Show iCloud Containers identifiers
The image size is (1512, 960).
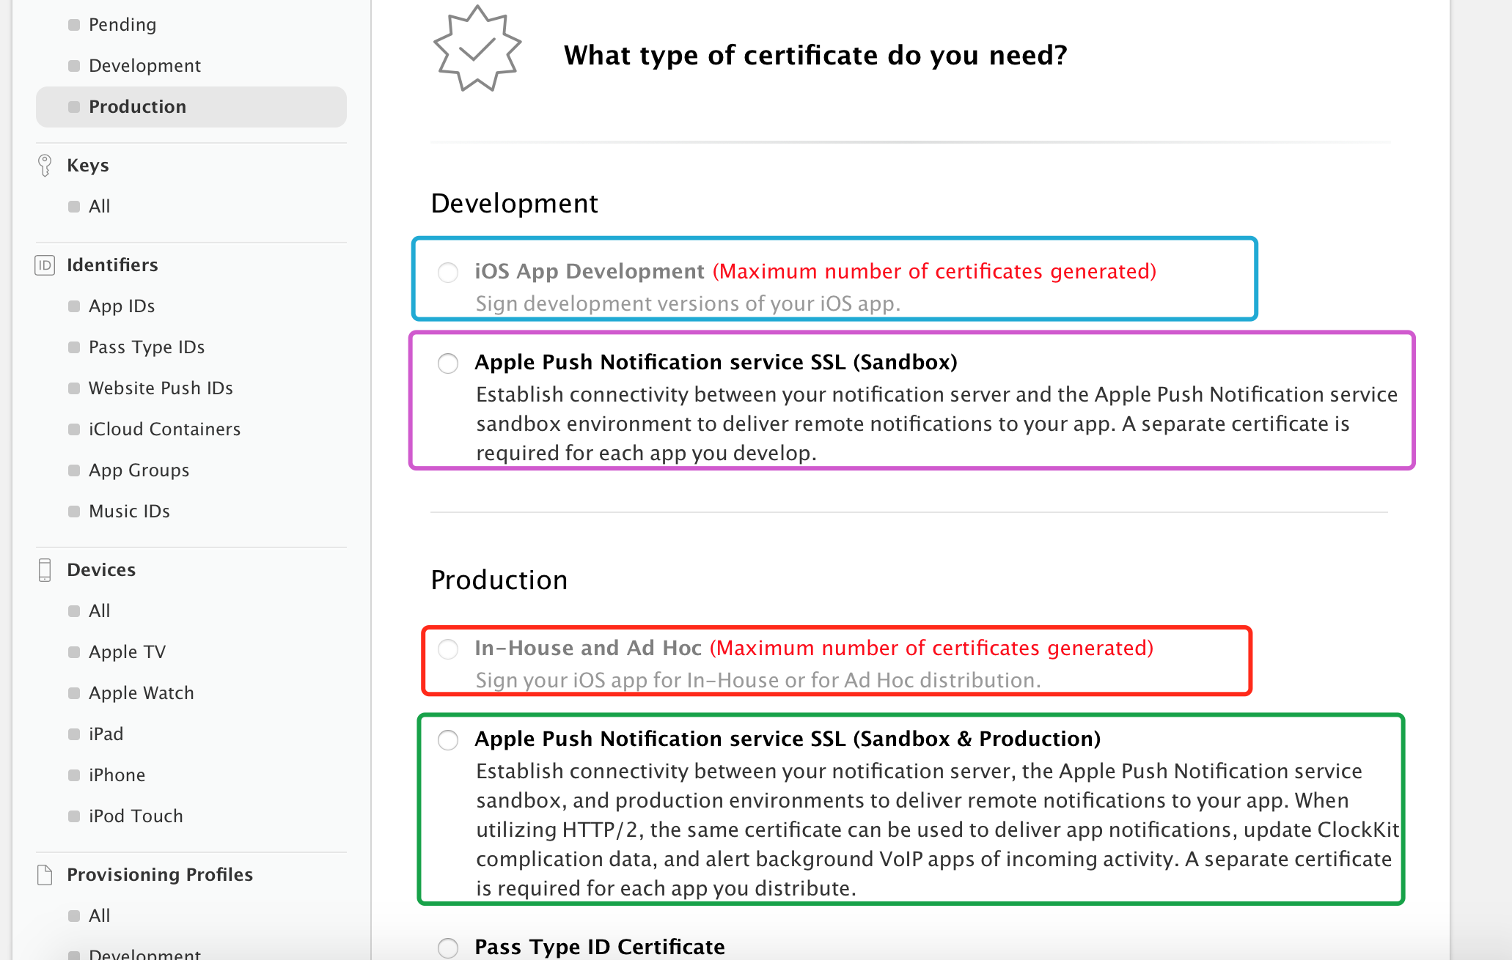tap(164, 429)
